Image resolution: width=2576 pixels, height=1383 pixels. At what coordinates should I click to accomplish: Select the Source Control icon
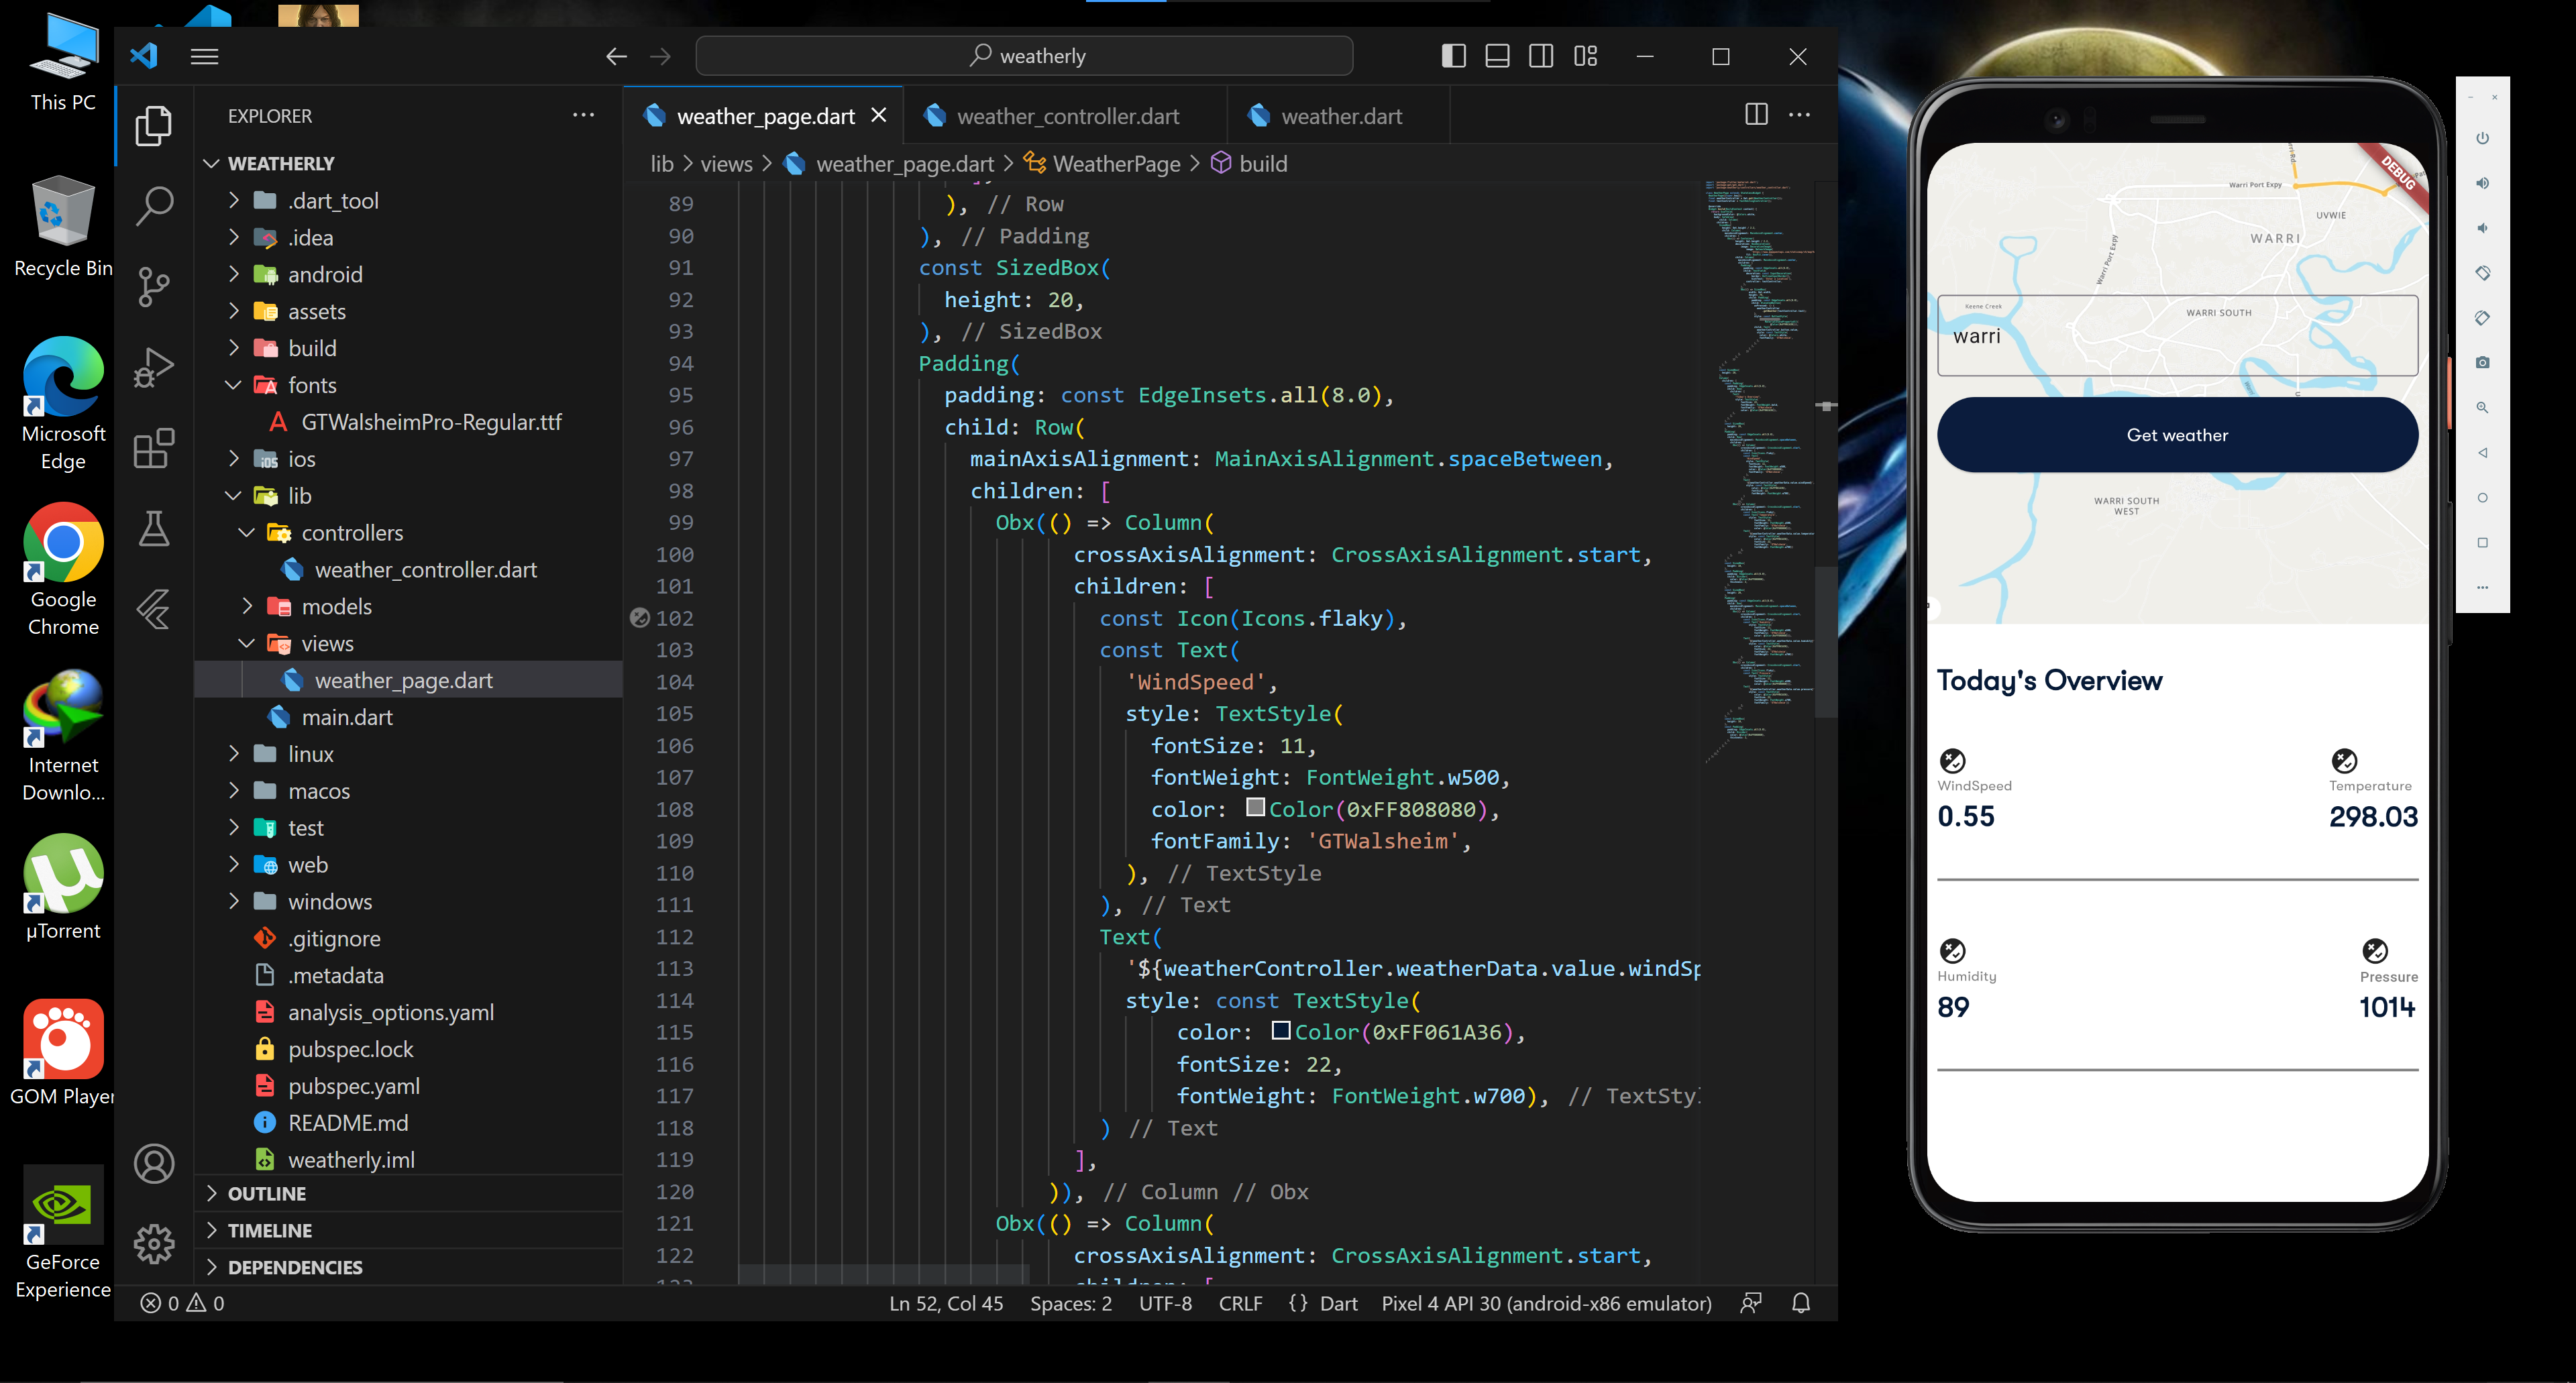(x=153, y=287)
